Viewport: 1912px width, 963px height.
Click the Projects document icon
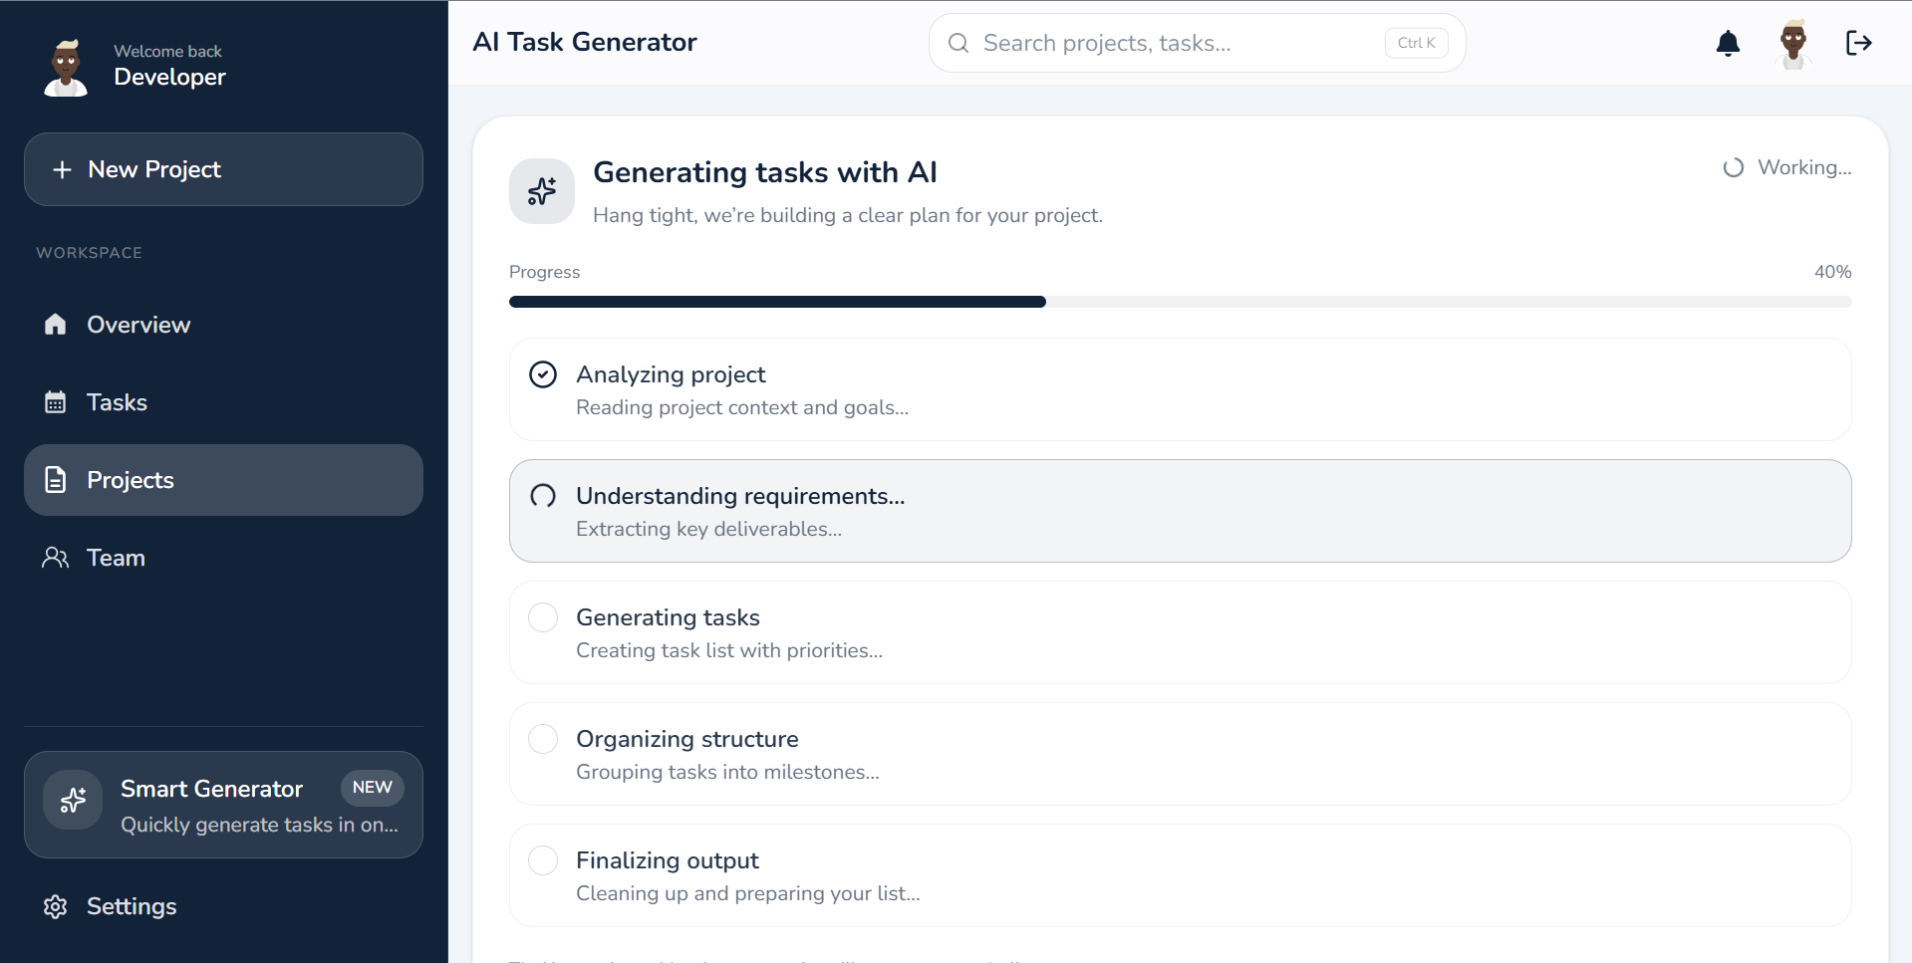56,480
